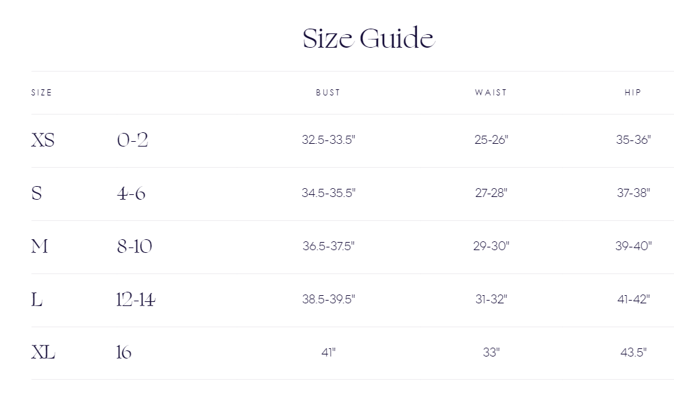Screen dimensions: 674x394
Task: Click the HIP column header
Action: tap(633, 93)
